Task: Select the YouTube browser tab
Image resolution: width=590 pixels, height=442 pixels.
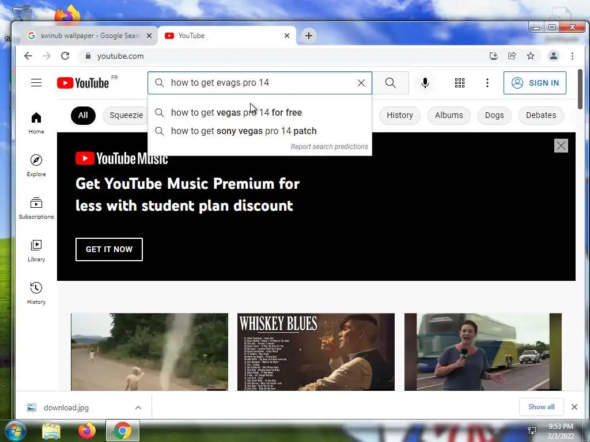Action: coord(227,36)
